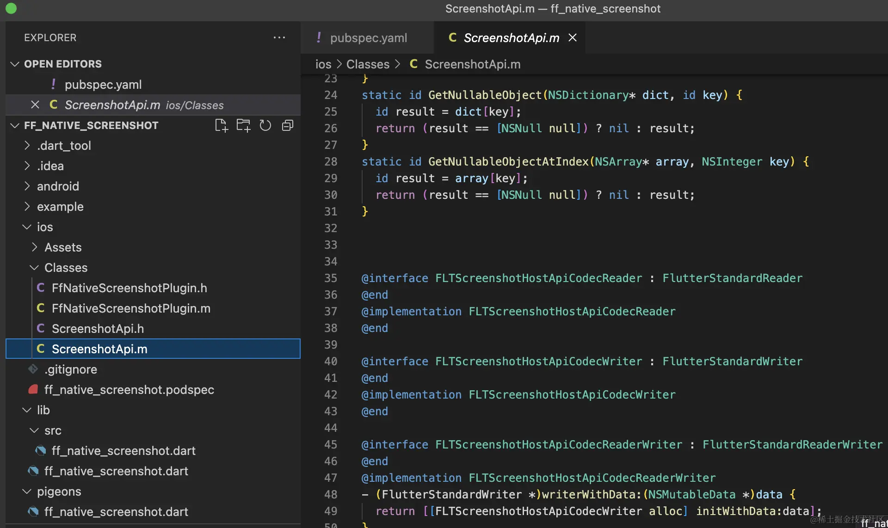Screen dimensions: 888x528
Task: Open ff_native_screenshot.podspec file
Action: click(x=129, y=390)
